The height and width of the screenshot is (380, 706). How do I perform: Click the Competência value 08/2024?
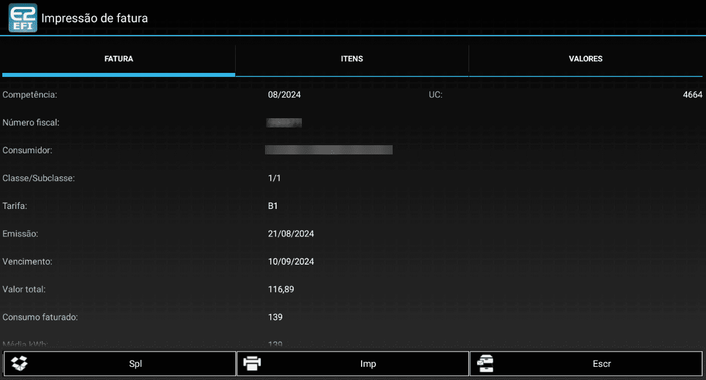click(285, 95)
